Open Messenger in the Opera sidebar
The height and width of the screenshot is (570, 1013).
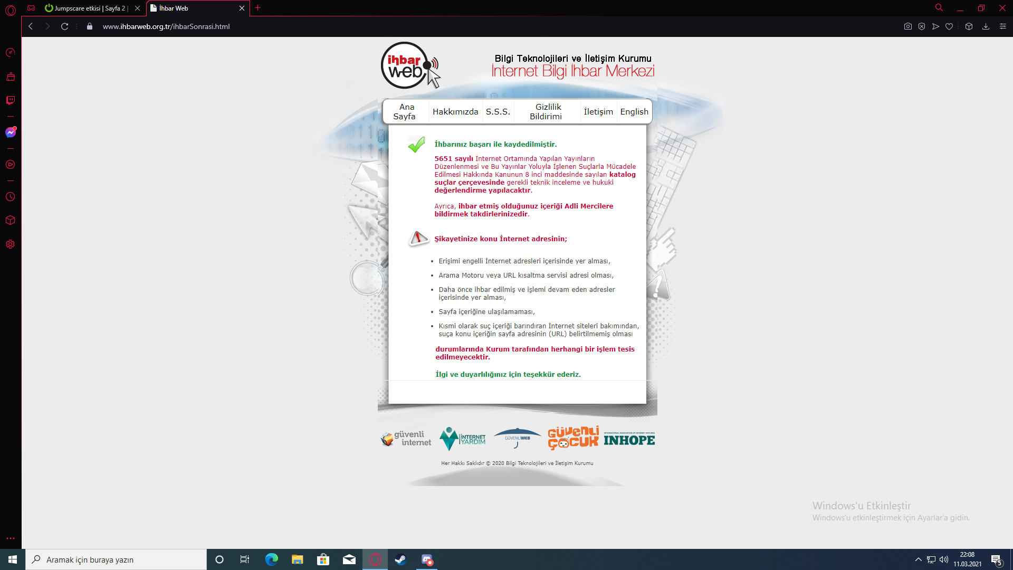[11, 132]
